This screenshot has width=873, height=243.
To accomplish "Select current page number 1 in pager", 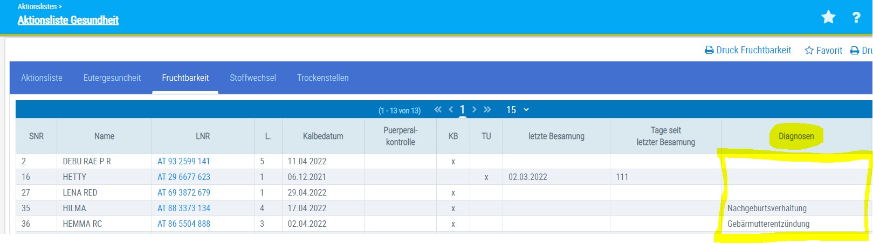I will coord(462,110).
